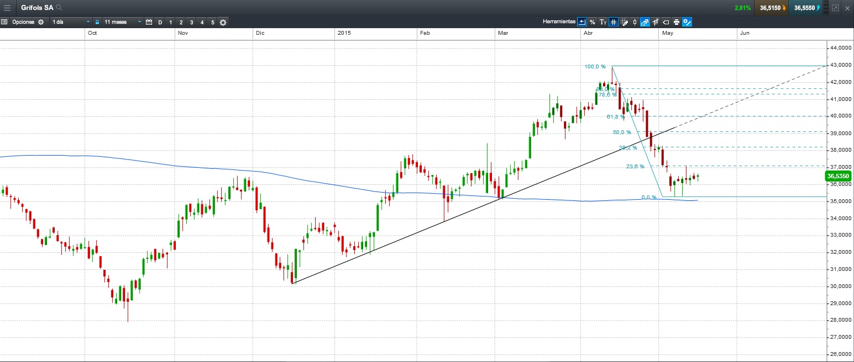This screenshot has width=854, height=362.
Task: Click the percent scale tool icon
Action: tap(592, 22)
